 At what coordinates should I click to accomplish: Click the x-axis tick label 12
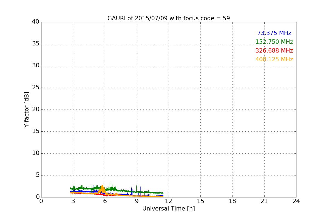coord(169,201)
